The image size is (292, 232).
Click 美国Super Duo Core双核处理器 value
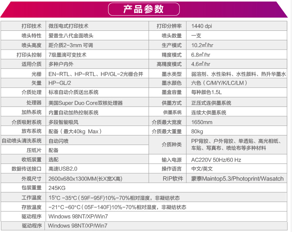(x=86, y=103)
